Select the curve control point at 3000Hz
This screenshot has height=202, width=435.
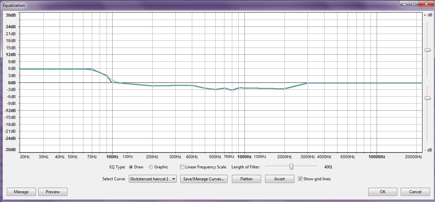tap(308, 83)
